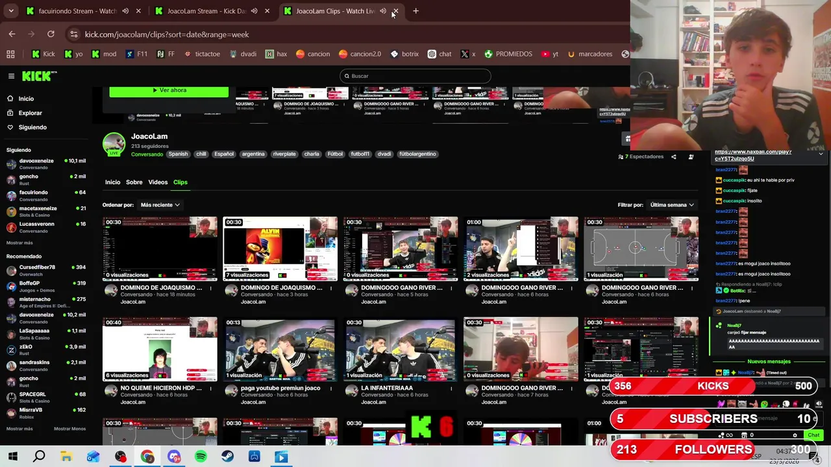
Task: Open the Kick sidebar hamburger menu
Action: (11, 76)
